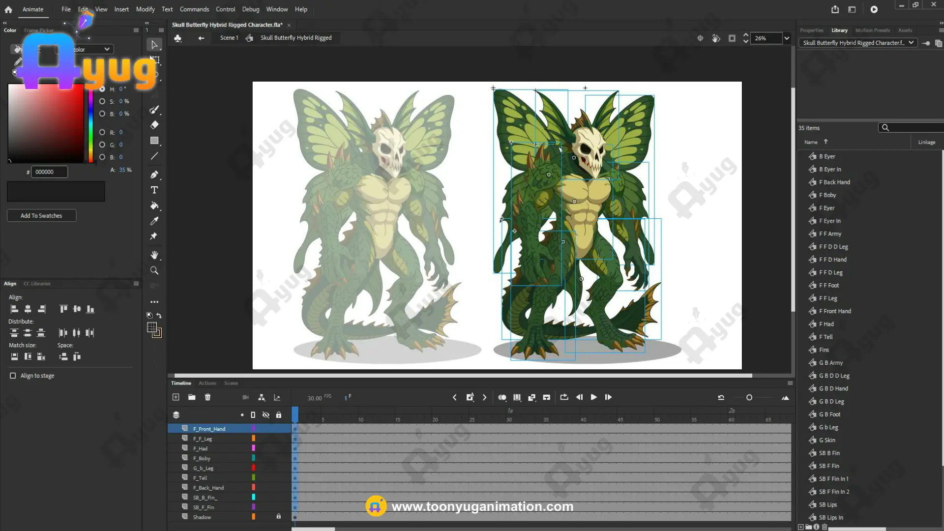The width and height of the screenshot is (944, 531).
Task: Select the Hue radio button
Action: click(102, 89)
